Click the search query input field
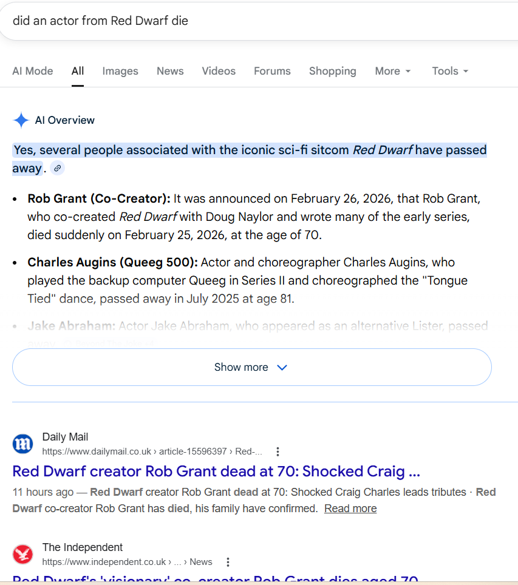 (243, 21)
